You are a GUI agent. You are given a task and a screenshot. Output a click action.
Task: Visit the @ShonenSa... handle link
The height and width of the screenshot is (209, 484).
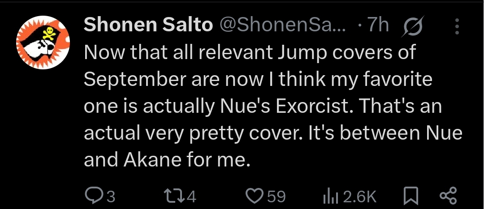pyautogui.click(x=283, y=25)
